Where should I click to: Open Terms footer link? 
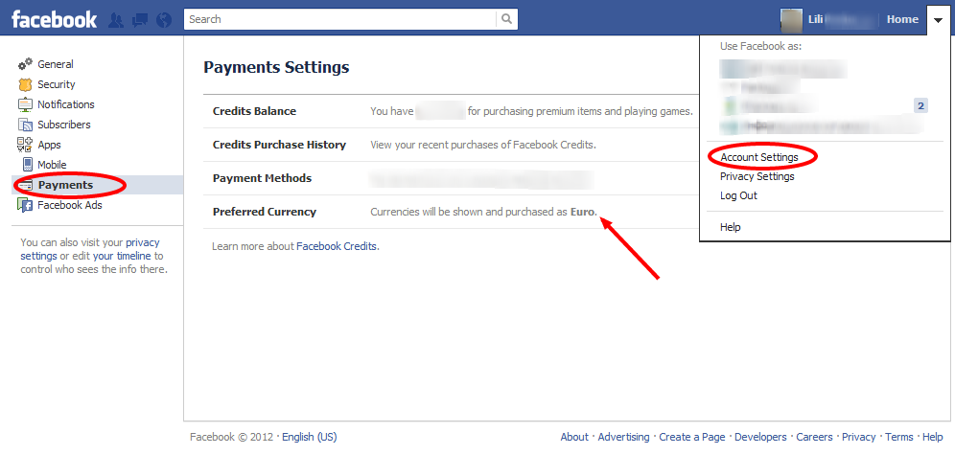(x=899, y=437)
